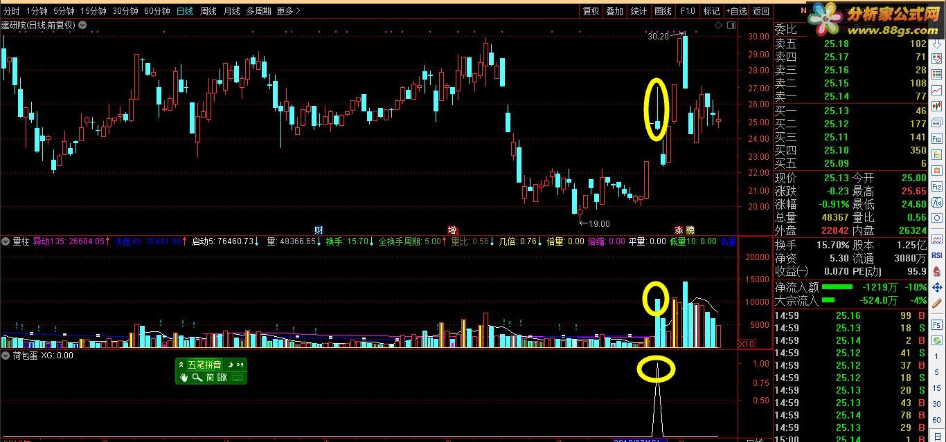The width and height of the screenshot is (946, 442).
Task: Click the 标记 mark button
Action: point(712,11)
